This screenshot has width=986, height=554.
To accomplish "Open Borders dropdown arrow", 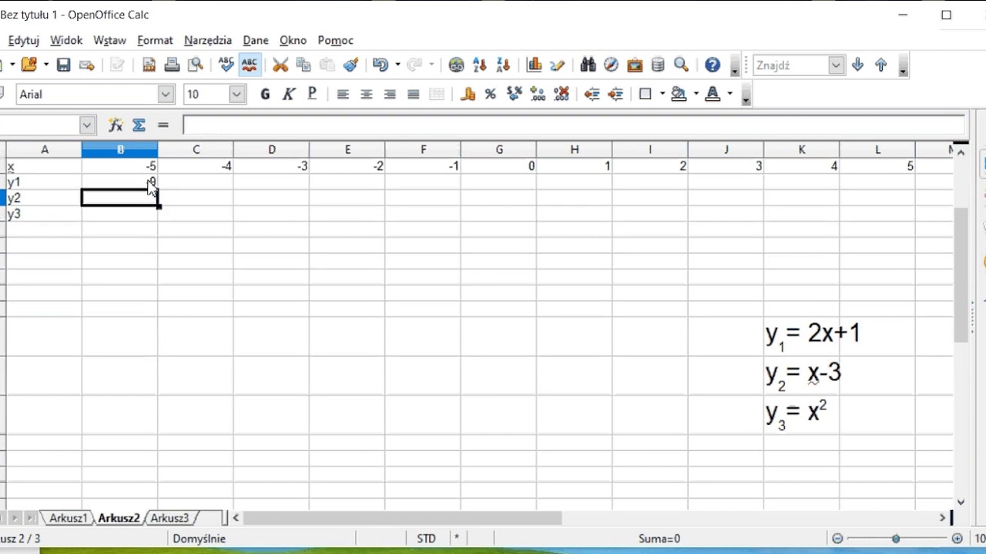I will pyautogui.click(x=662, y=95).
